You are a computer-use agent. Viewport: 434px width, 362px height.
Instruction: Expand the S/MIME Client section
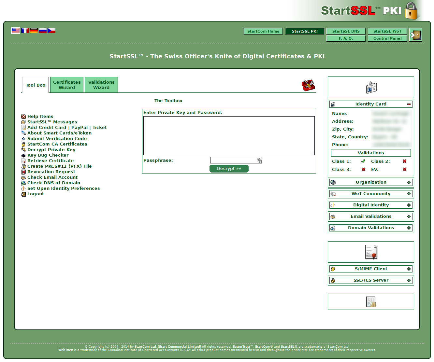point(409,269)
